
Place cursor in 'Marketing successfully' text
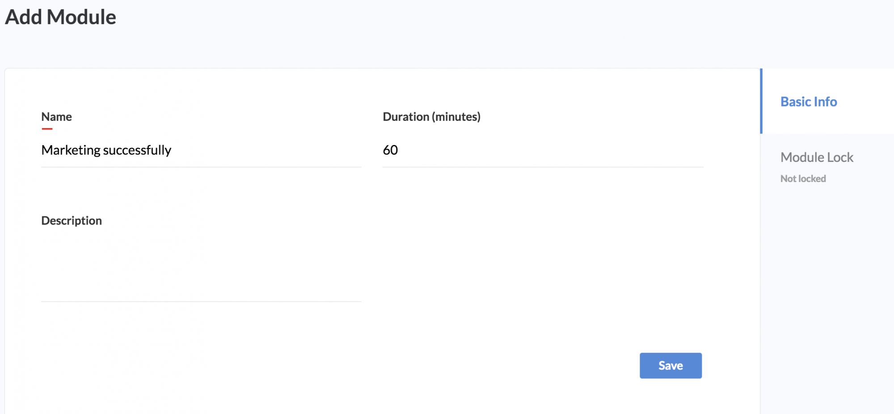[x=106, y=150]
